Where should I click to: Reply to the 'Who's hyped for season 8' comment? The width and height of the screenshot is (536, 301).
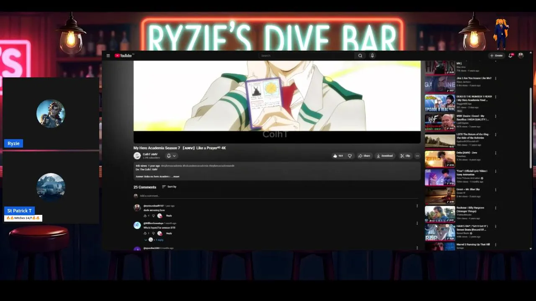click(x=169, y=233)
